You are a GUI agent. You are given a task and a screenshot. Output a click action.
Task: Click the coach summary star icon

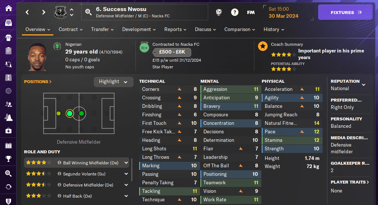point(263,46)
